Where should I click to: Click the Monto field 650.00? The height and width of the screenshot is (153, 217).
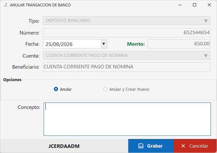179,44
